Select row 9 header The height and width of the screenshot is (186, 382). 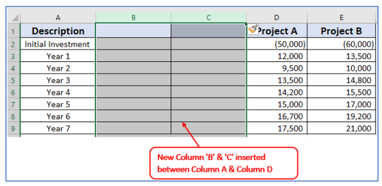(13, 128)
